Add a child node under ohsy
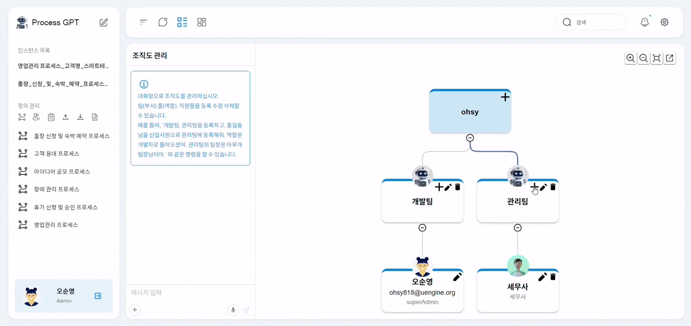The width and height of the screenshot is (691, 326). click(x=505, y=97)
